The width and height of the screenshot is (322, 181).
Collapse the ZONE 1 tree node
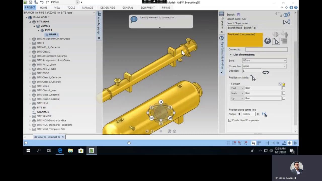point(34,26)
